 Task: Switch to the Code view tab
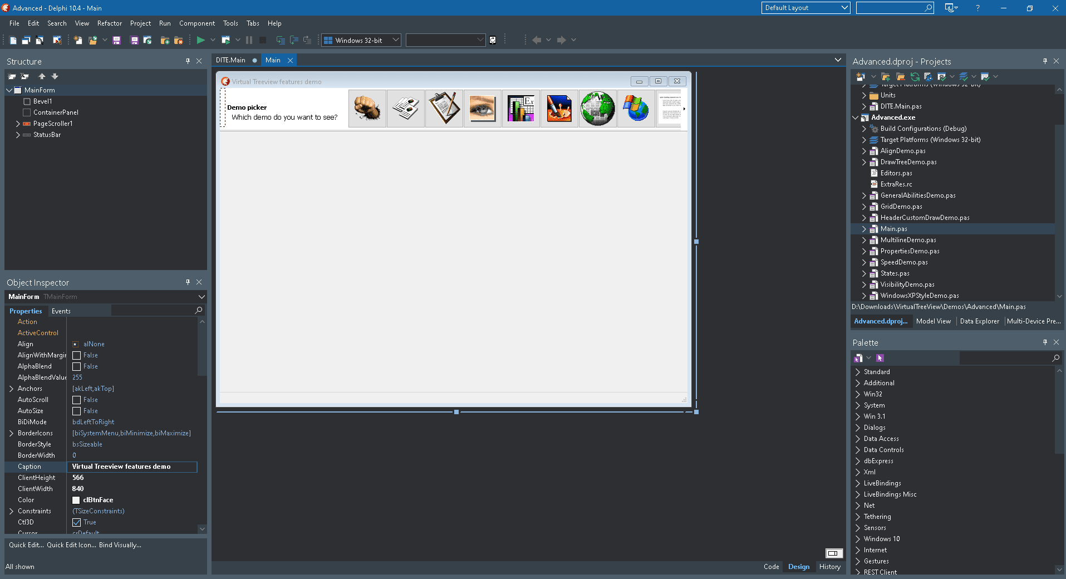coord(771,567)
